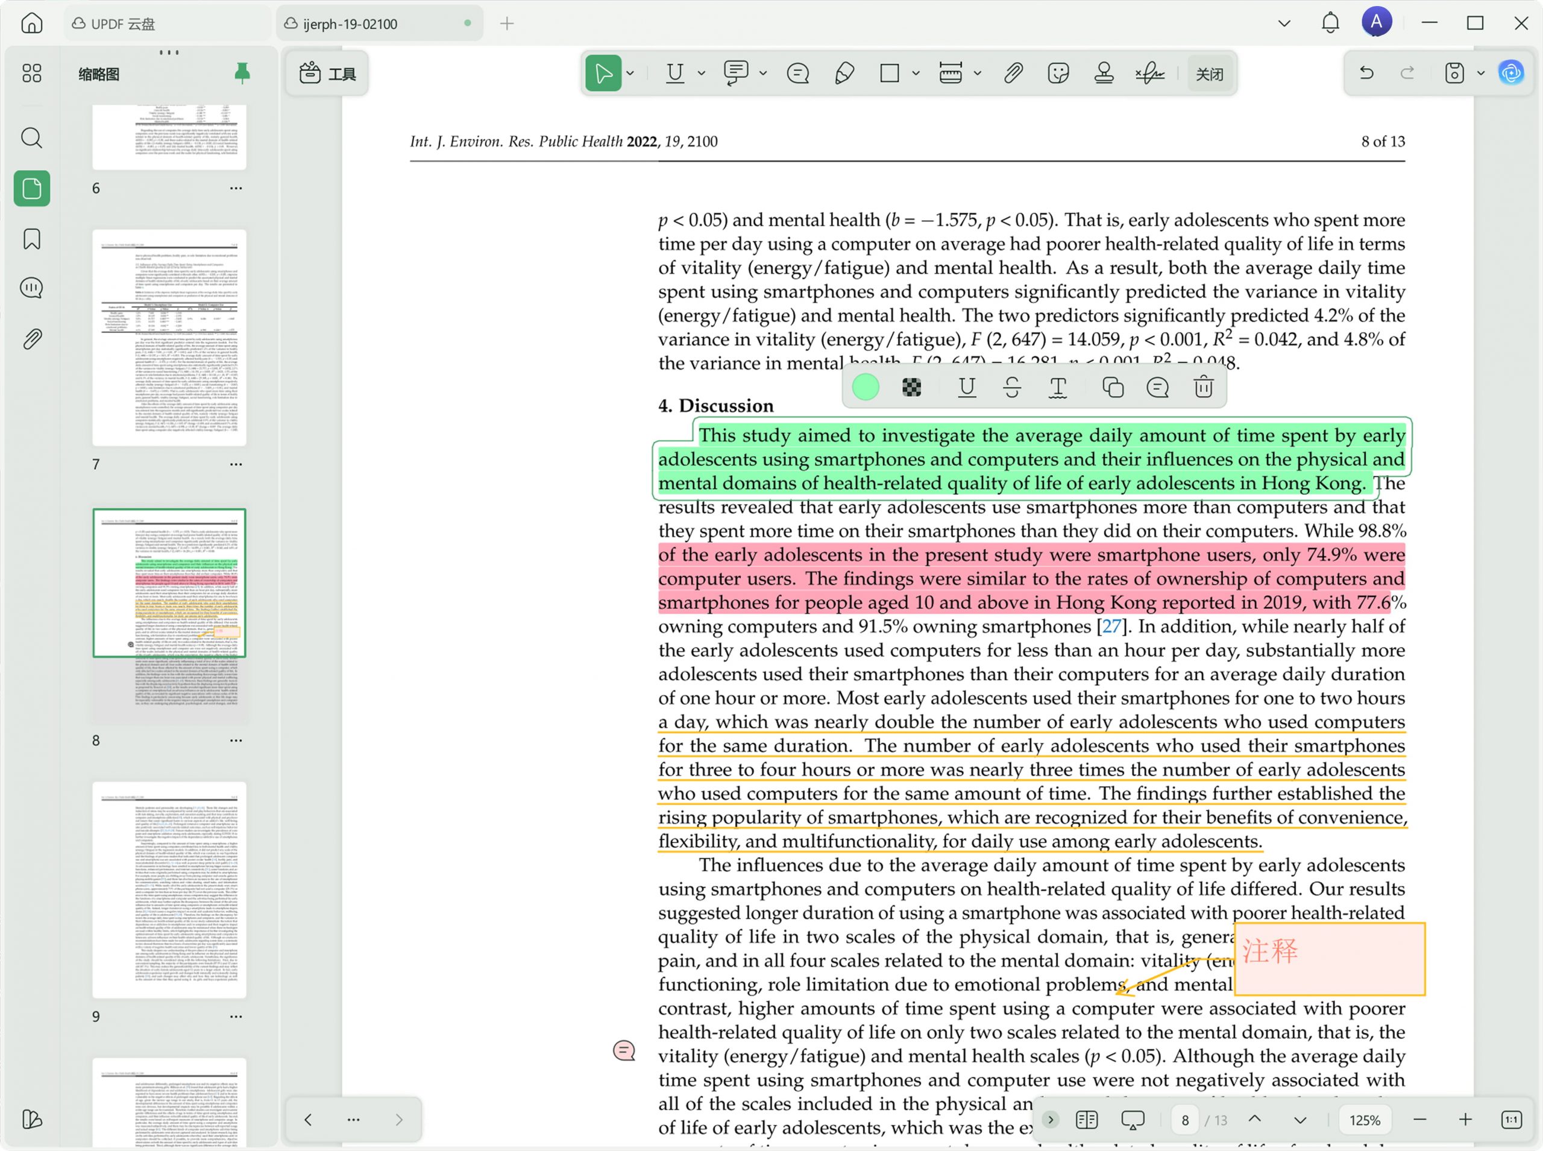Apply strikethrough to selected annotation
Screen dimensions: 1543x1151
[x=1013, y=386]
